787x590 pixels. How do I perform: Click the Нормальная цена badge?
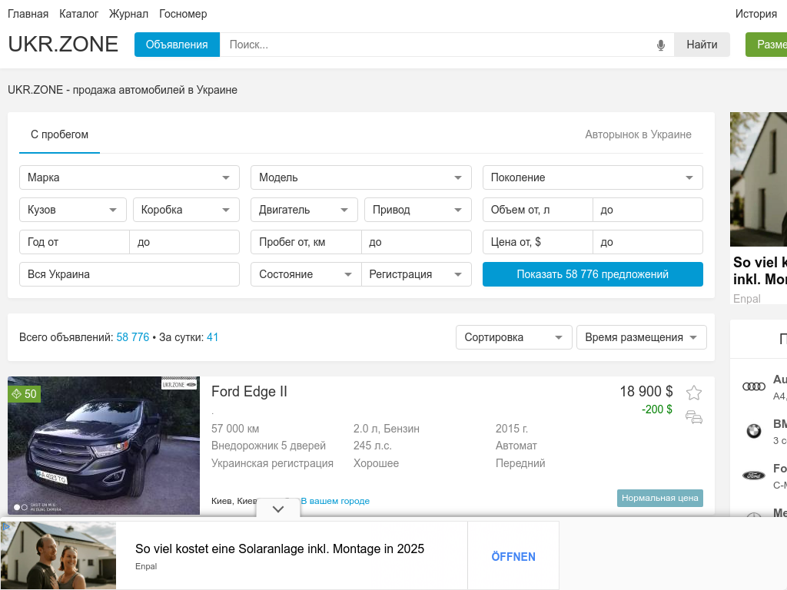pos(659,498)
